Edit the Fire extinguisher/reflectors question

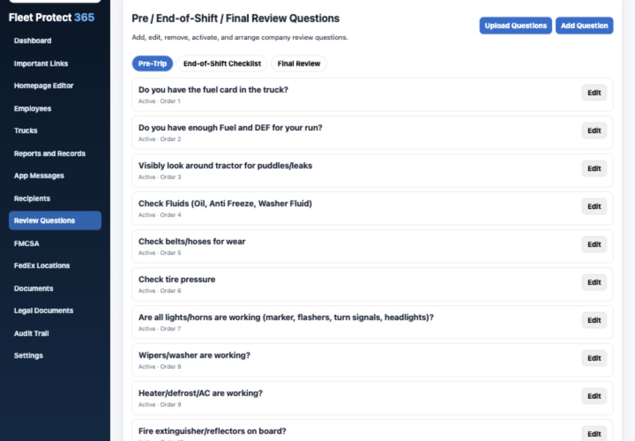(594, 433)
